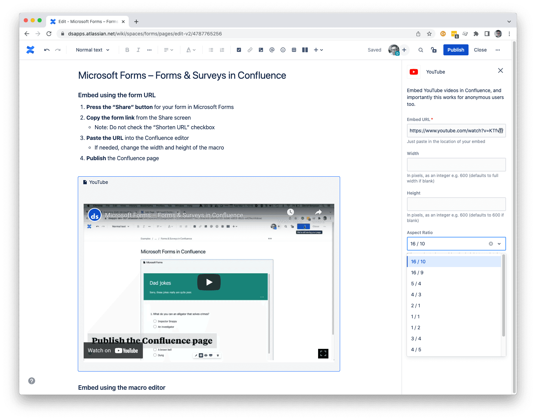Click the editor user avatar
The height and width of the screenshot is (420, 536).
click(394, 50)
